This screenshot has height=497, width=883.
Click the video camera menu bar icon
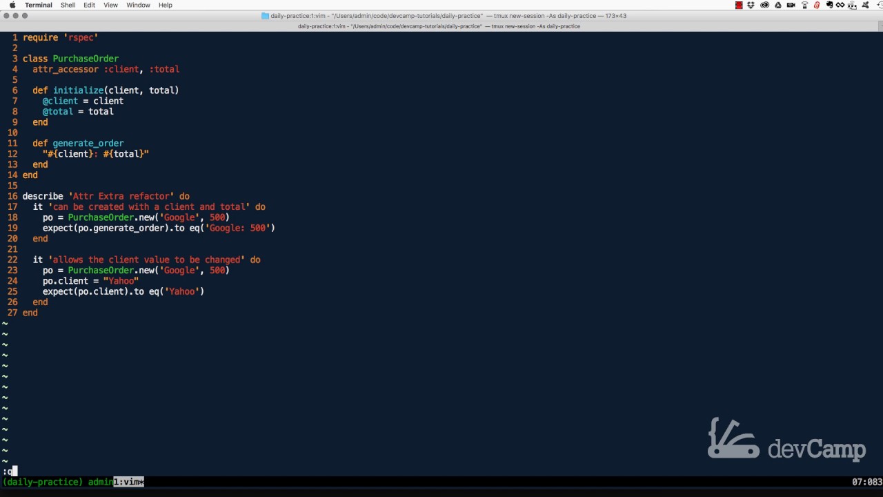click(791, 5)
